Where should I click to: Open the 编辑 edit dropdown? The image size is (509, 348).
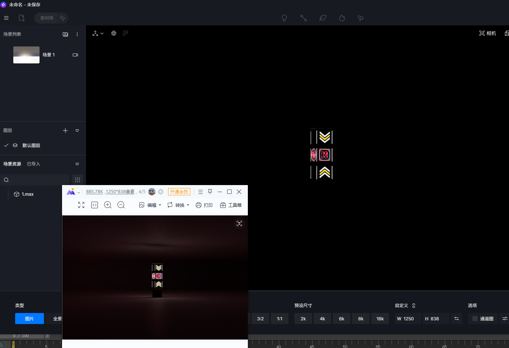coord(150,205)
